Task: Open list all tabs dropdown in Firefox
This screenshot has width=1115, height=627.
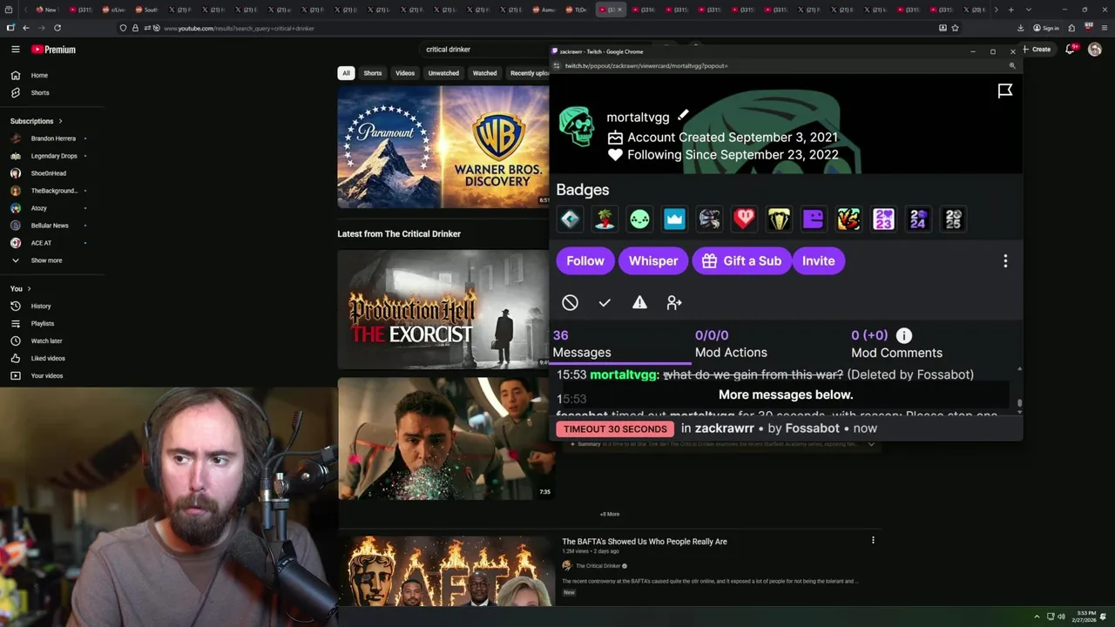Action: pyautogui.click(x=1029, y=10)
